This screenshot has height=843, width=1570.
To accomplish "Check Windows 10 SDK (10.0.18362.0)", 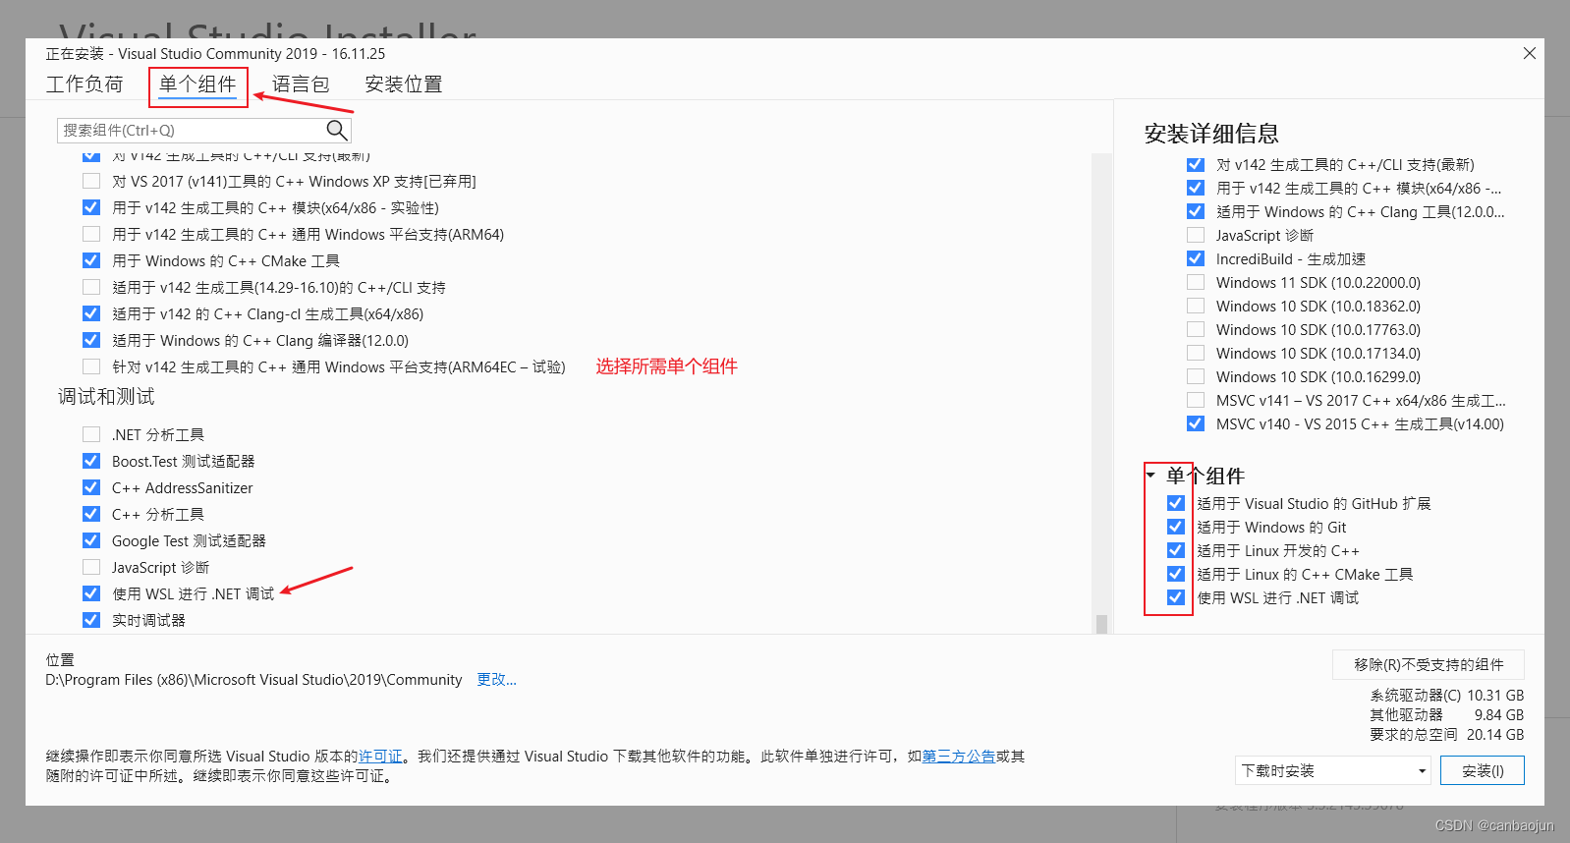I will tap(1196, 306).
